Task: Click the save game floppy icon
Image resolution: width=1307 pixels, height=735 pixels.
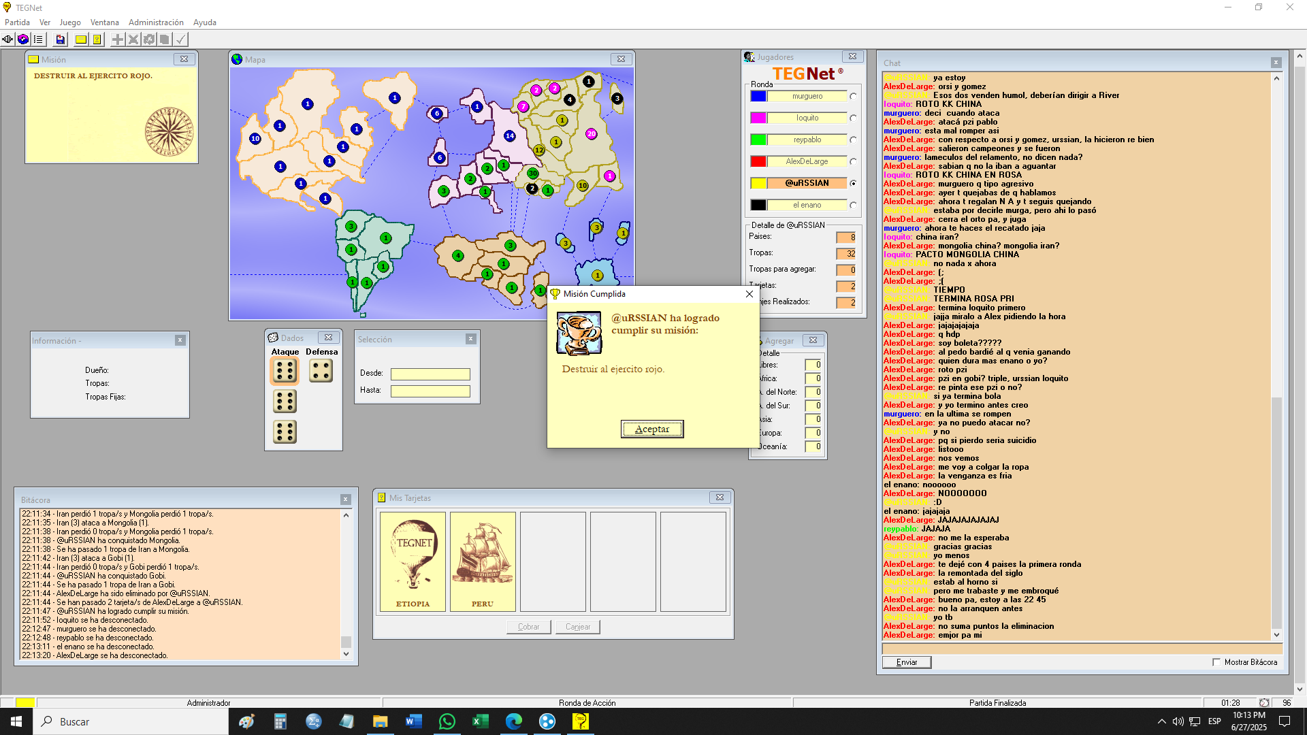Action: pyautogui.click(x=61, y=39)
